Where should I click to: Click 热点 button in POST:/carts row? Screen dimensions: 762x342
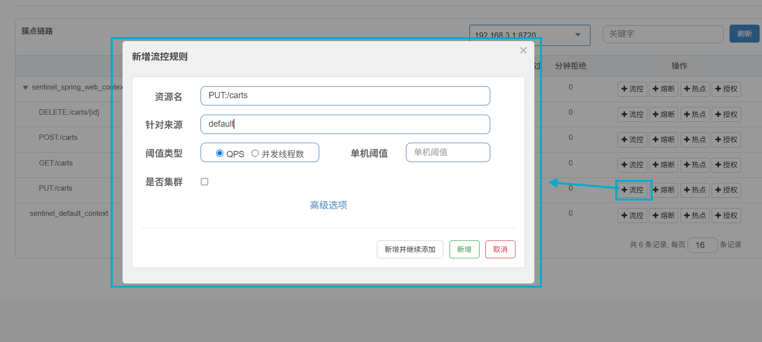tap(695, 140)
